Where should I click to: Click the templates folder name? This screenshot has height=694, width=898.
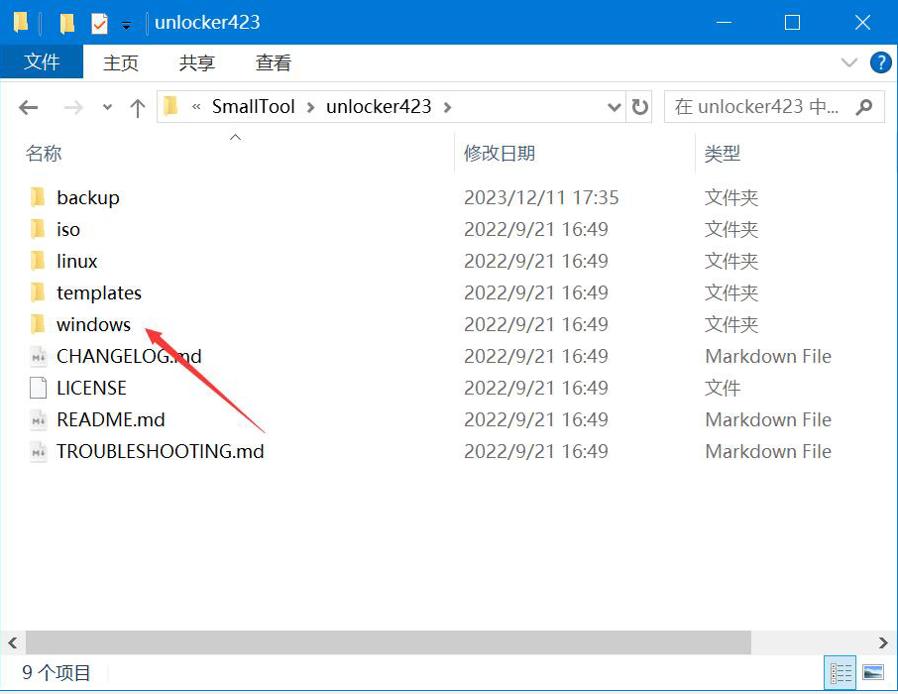click(99, 292)
